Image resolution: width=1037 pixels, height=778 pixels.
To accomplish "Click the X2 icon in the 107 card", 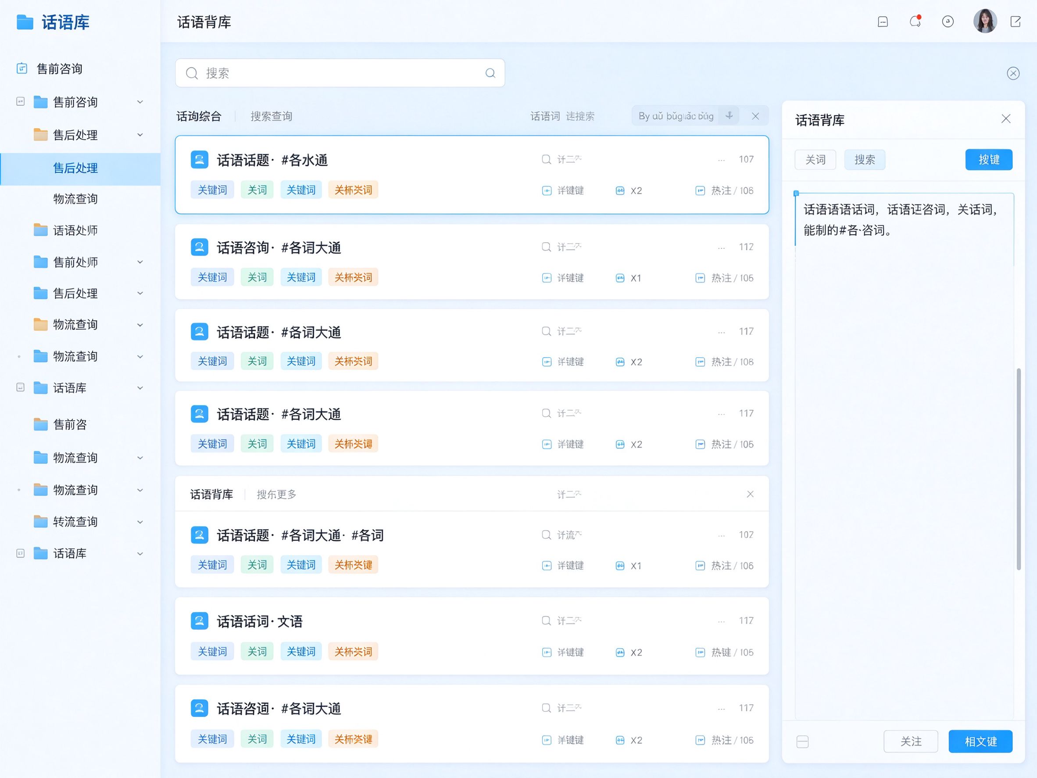I will click(x=620, y=190).
